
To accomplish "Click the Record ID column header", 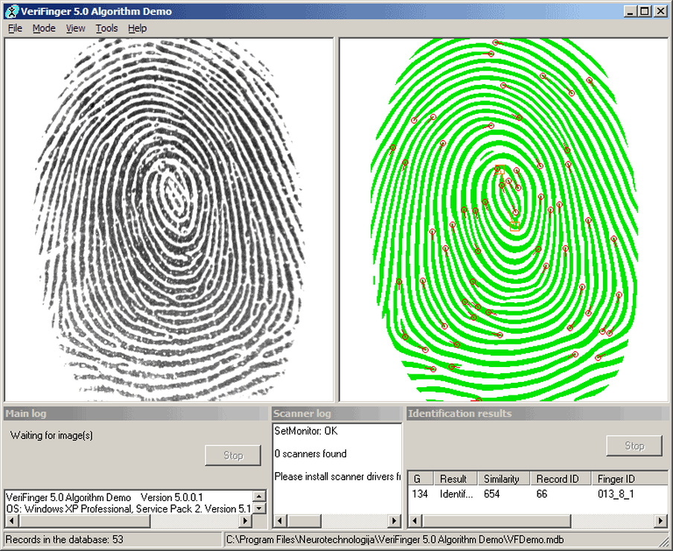I will point(558,479).
